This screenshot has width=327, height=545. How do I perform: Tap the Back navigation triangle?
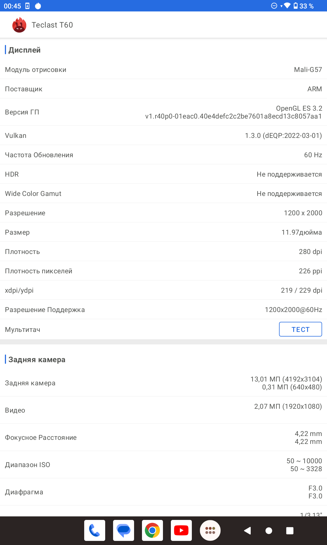pos(247,531)
